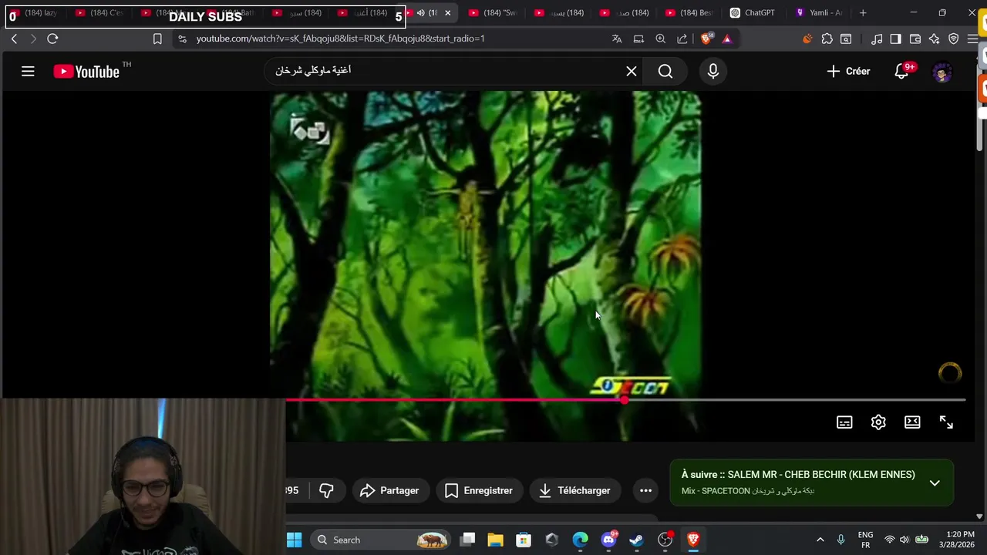
Task: Open Microsoft Edge from taskbar
Action: point(580,540)
